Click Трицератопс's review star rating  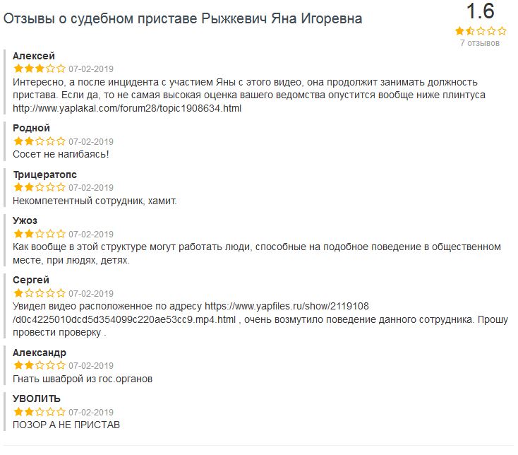tap(39, 188)
